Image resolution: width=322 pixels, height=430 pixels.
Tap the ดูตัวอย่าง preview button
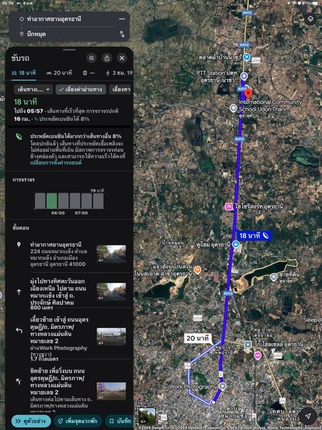[x=31, y=421]
